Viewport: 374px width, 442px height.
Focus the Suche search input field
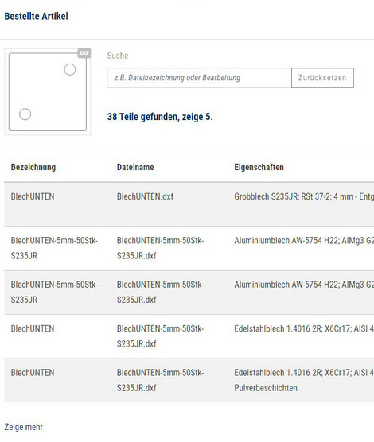tap(199, 78)
